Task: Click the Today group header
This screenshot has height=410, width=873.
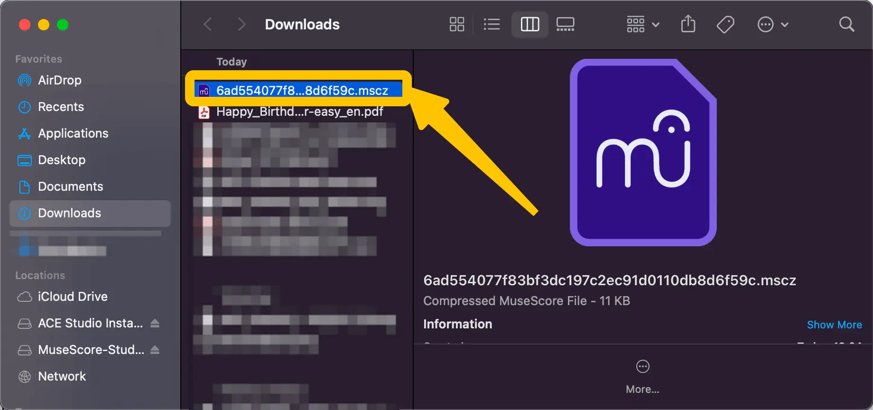Action: [x=232, y=62]
